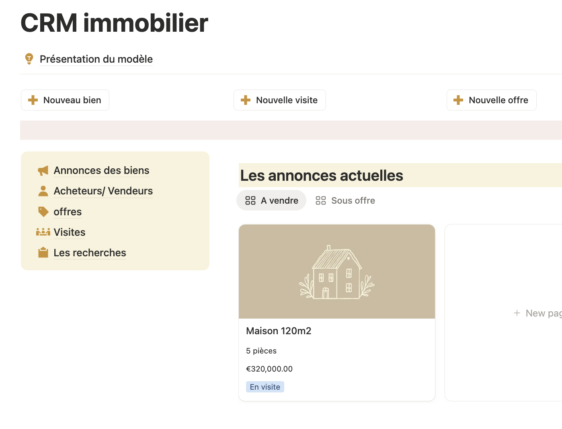Viewport: 562px width, 429px height.
Task: Click the plus icon in Nouvelle offre
Action: (458, 100)
